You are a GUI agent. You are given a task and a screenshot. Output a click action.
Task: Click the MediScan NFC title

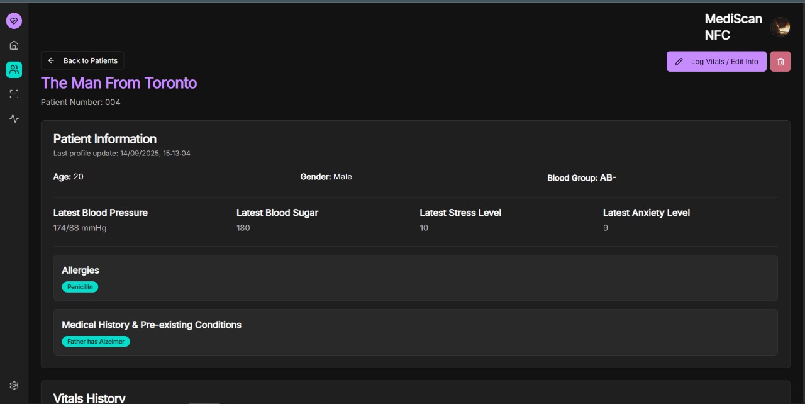[x=733, y=27]
